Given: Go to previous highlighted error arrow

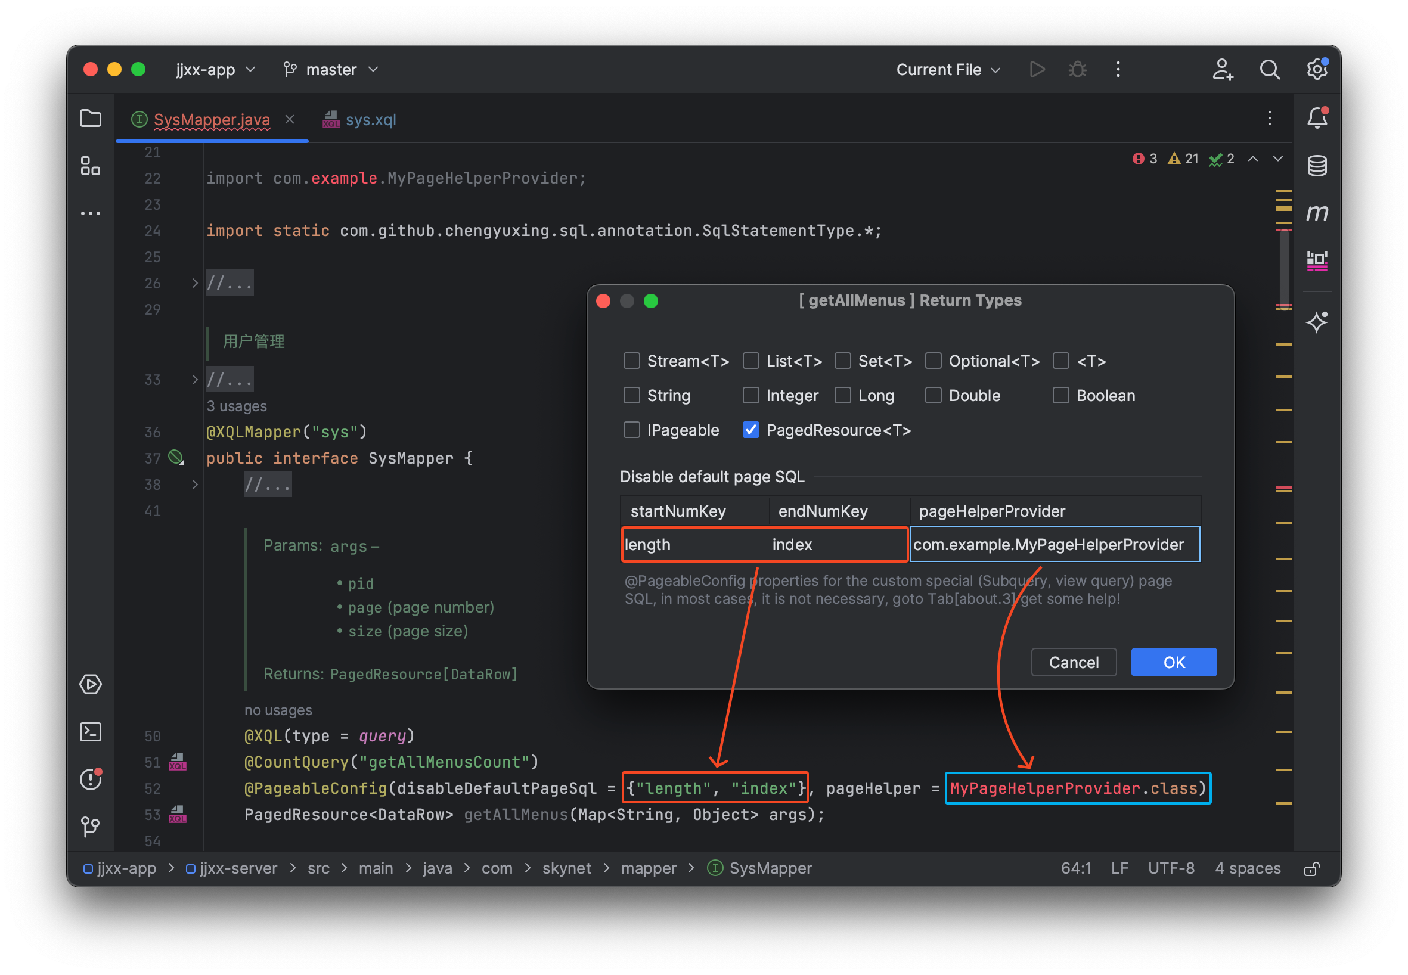Looking at the screenshot, I should [x=1253, y=159].
